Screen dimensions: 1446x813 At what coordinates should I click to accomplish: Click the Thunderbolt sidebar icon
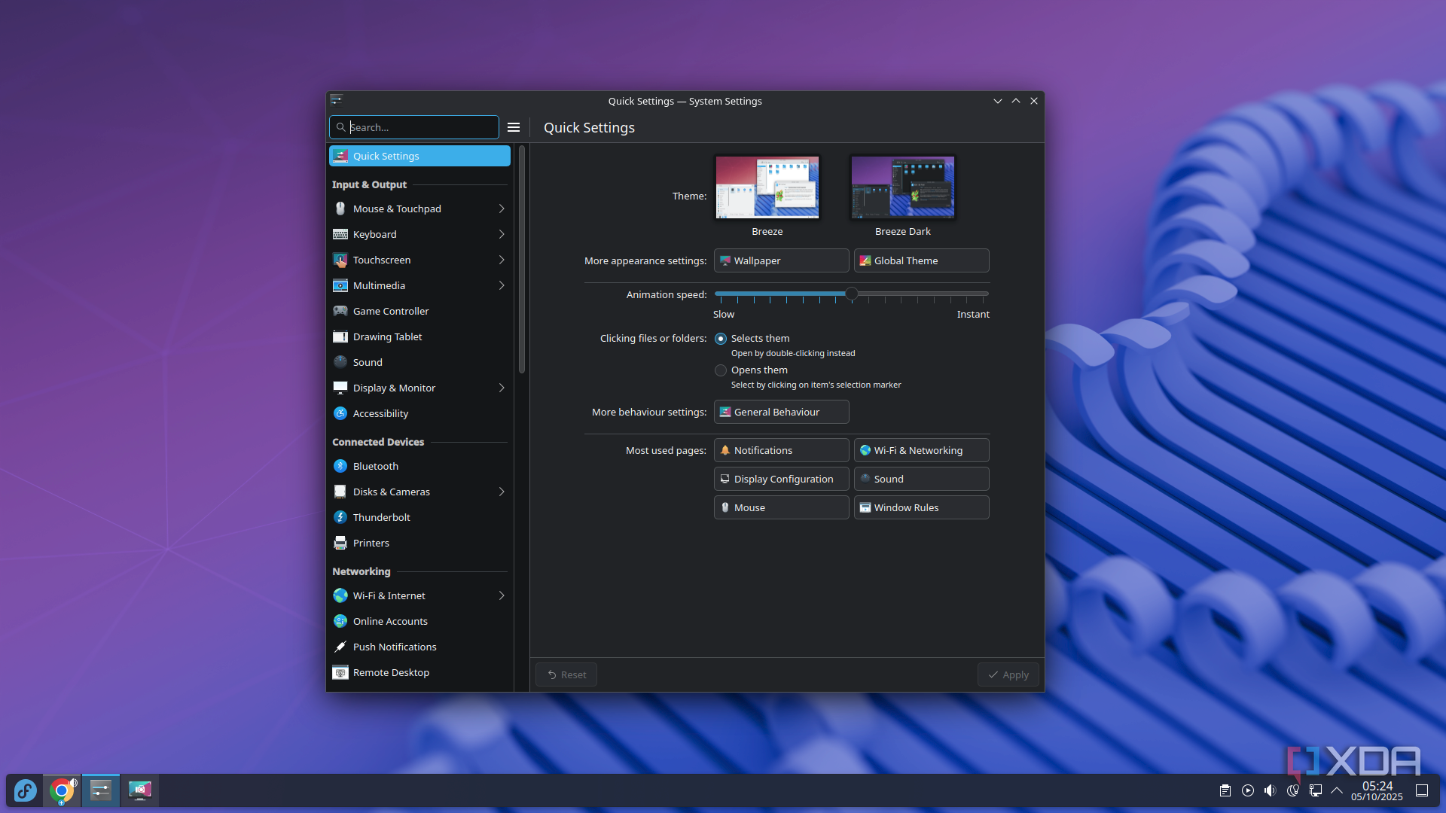click(340, 517)
